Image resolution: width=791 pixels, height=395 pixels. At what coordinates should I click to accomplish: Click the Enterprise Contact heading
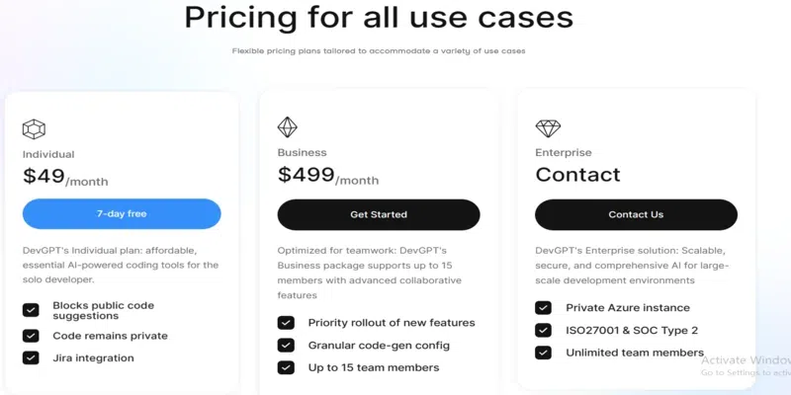coord(577,175)
